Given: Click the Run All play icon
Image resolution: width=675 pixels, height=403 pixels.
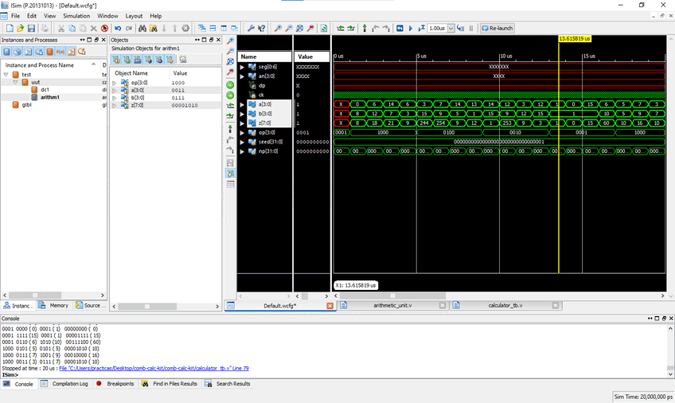Looking at the screenshot, I should (411, 28).
